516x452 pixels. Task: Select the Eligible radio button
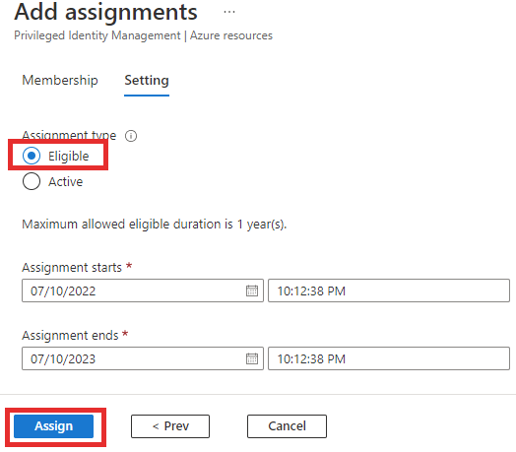[x=32, y=156]
